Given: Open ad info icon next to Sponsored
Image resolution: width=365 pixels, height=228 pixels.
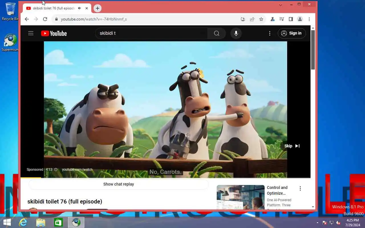Looking at the screenshot, I should [x=56, y=170].
